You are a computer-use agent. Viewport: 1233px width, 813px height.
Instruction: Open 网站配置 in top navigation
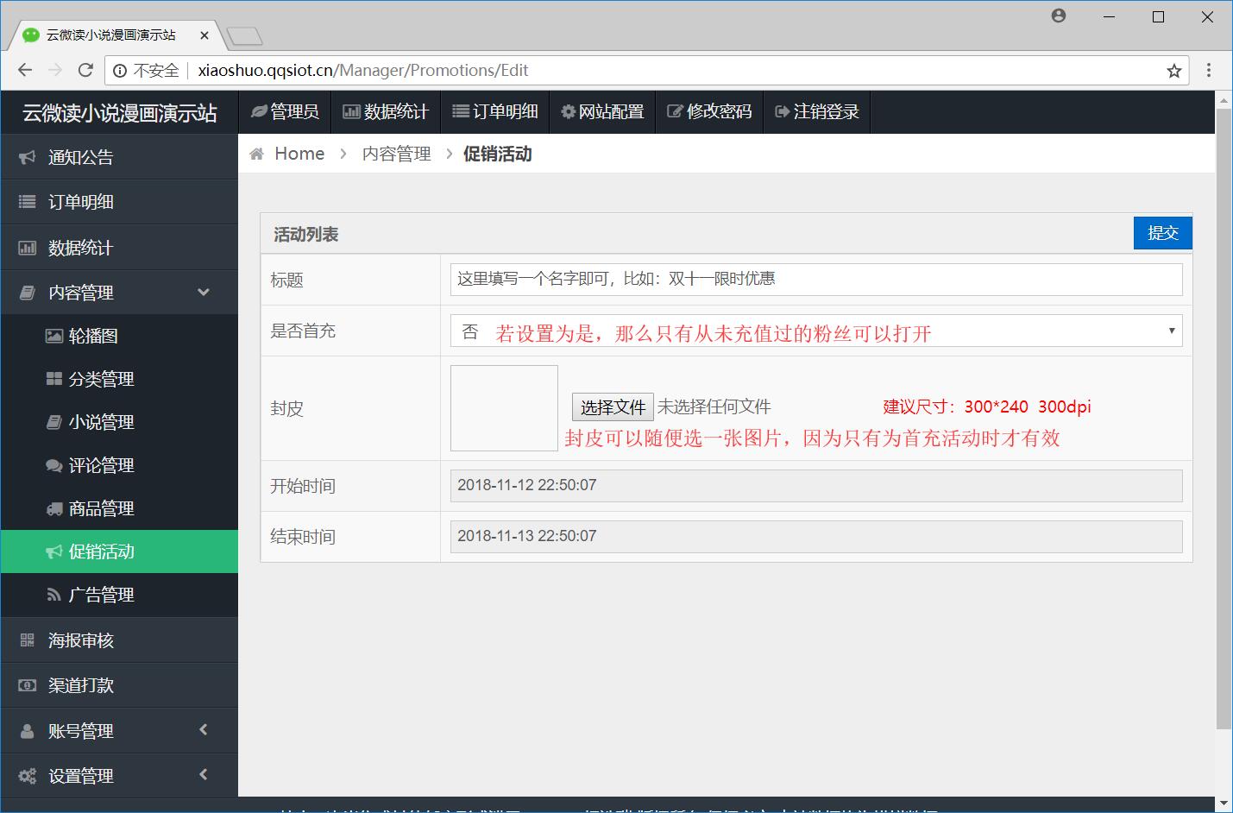tap(602, 111)
